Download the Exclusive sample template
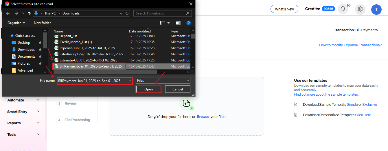The height and width of the screenshot is (151, 388). [x=369, y=105]
